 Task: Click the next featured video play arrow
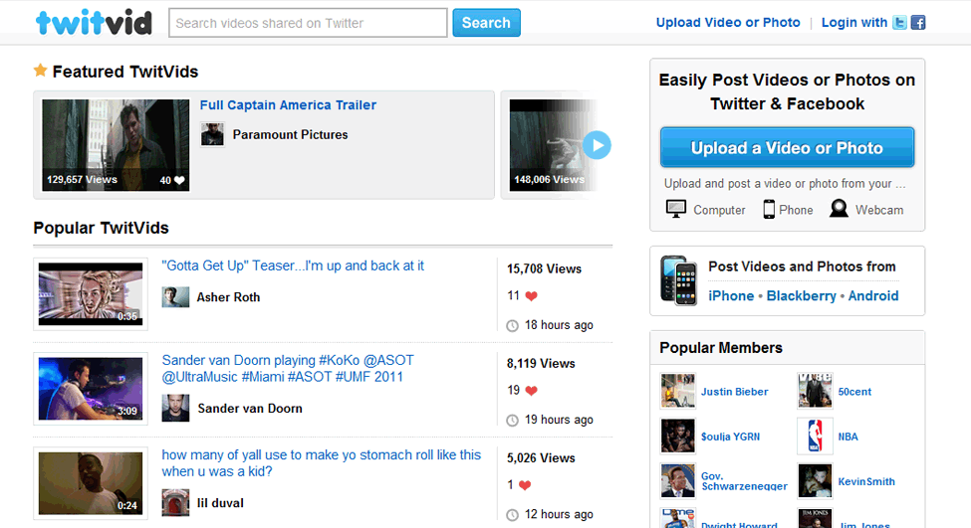(597, 145)
